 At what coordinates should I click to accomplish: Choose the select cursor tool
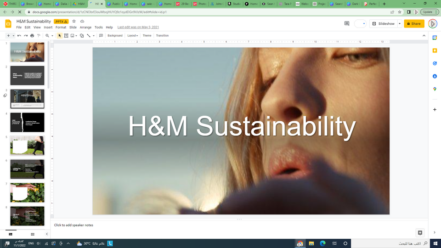point(60,36)
